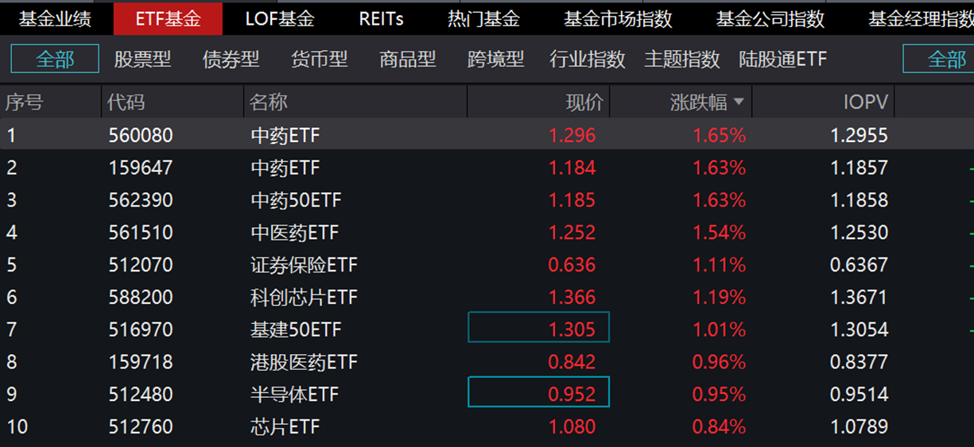Open the 基金业绩 tab

pyautogui.click(x=56, y=18)
